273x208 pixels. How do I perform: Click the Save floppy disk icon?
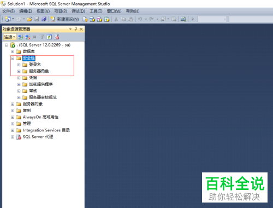point(37,19)
